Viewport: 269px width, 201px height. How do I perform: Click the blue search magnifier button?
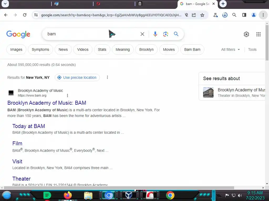click(x=176, y=34)
